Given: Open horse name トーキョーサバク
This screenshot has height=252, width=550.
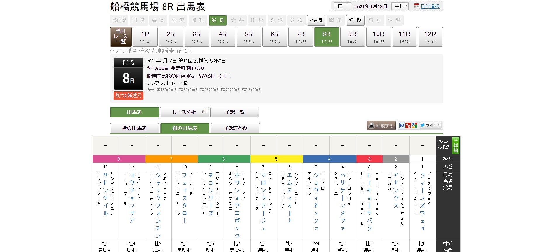Looking at the screenshot, I should click(369, 201).
